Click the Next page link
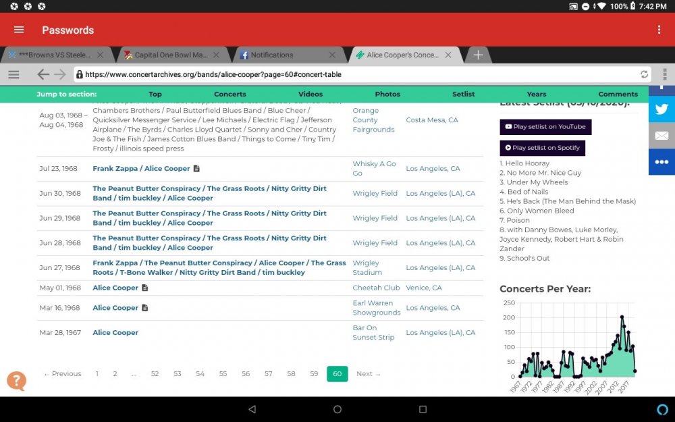675x422 pixels. 369,374
